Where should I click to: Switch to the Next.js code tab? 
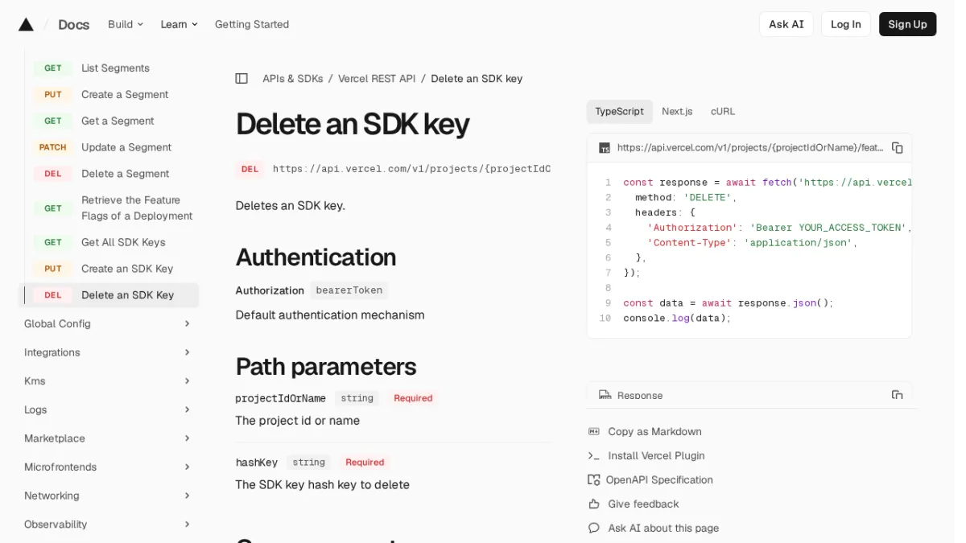(677, 112)
